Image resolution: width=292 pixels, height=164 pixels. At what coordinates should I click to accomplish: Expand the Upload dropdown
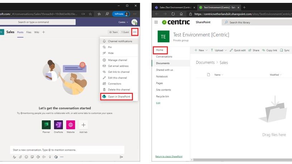tap(219, 50)
